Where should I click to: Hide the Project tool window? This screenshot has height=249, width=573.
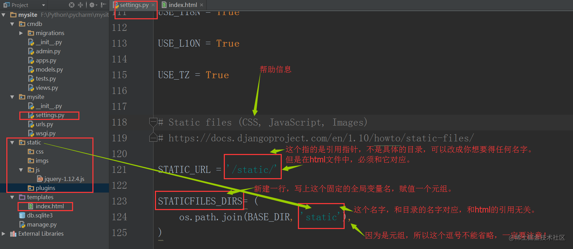pyautogui.click(x=103, y=5)
